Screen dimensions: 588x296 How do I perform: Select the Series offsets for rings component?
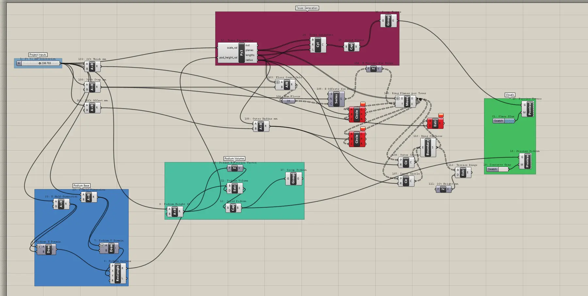pyautogui.click(x=336, y=99)
